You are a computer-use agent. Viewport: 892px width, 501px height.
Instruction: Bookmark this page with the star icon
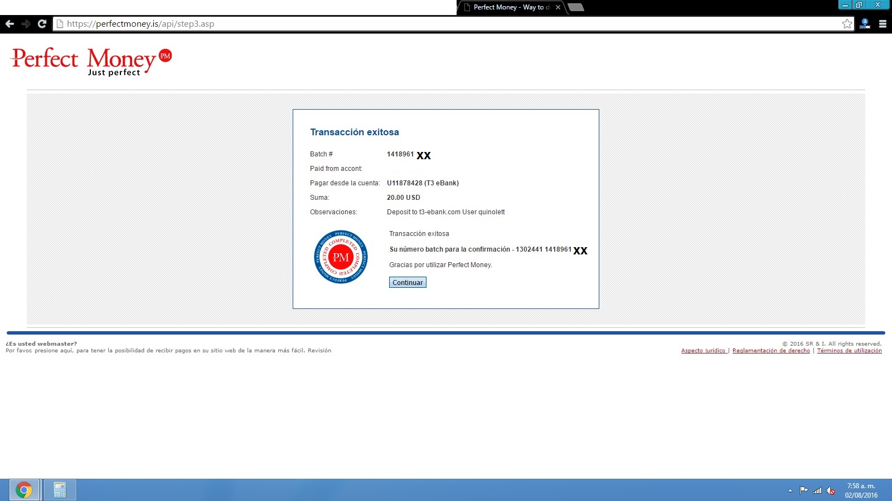847,24
